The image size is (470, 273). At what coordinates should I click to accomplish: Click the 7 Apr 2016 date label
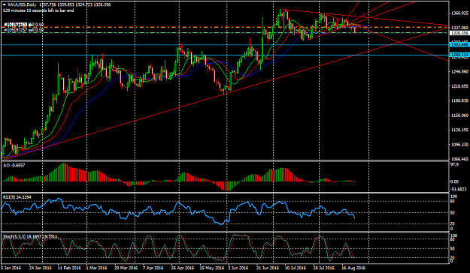[x=153, y=268]
